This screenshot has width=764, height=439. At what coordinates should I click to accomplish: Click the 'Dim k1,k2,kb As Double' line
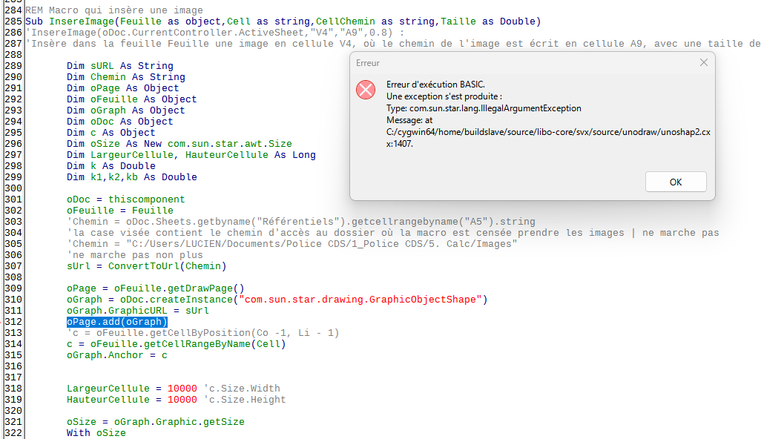coord(132,177)
